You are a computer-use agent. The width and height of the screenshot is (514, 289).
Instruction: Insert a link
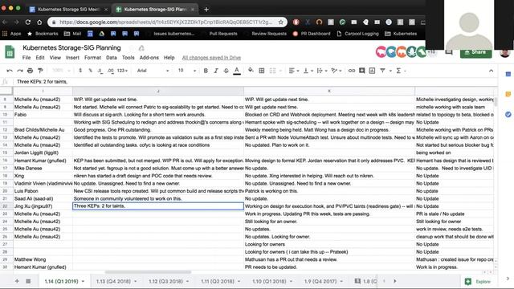[x=352, y=71]
